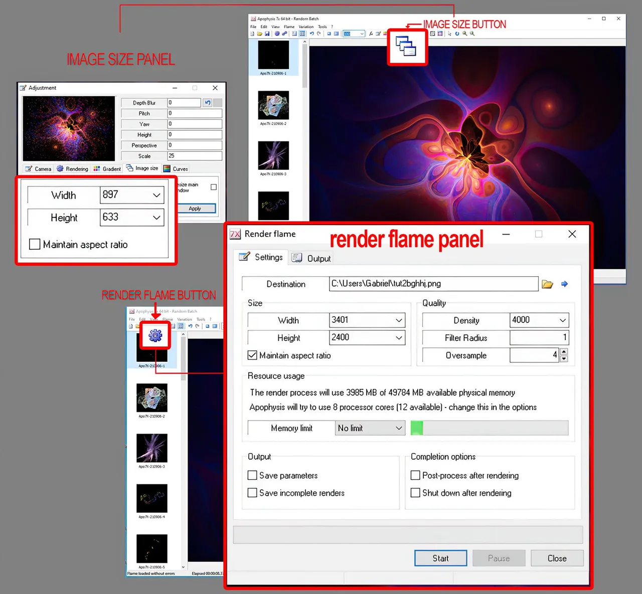Viewport: 642px width, 594px height.
Task: Select Settings tab in Render flame
Action: click(261, 257)
